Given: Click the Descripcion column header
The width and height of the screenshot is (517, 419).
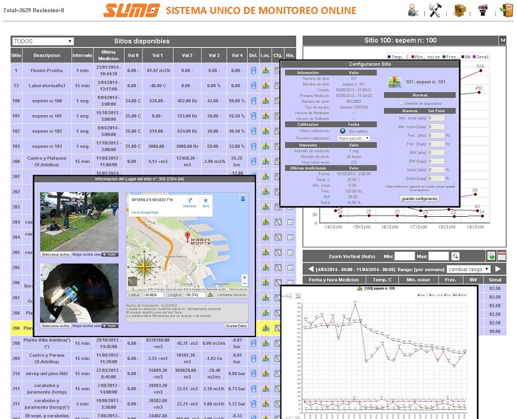Looking at the screenshot, I should point(47,56).
